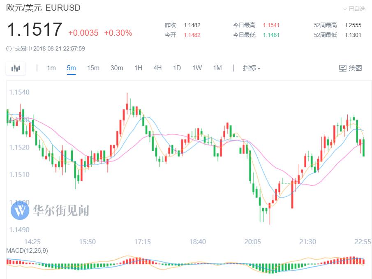Open the 1D daily chart tab
The width and height of the screenshot is (372, 279).
177,68
